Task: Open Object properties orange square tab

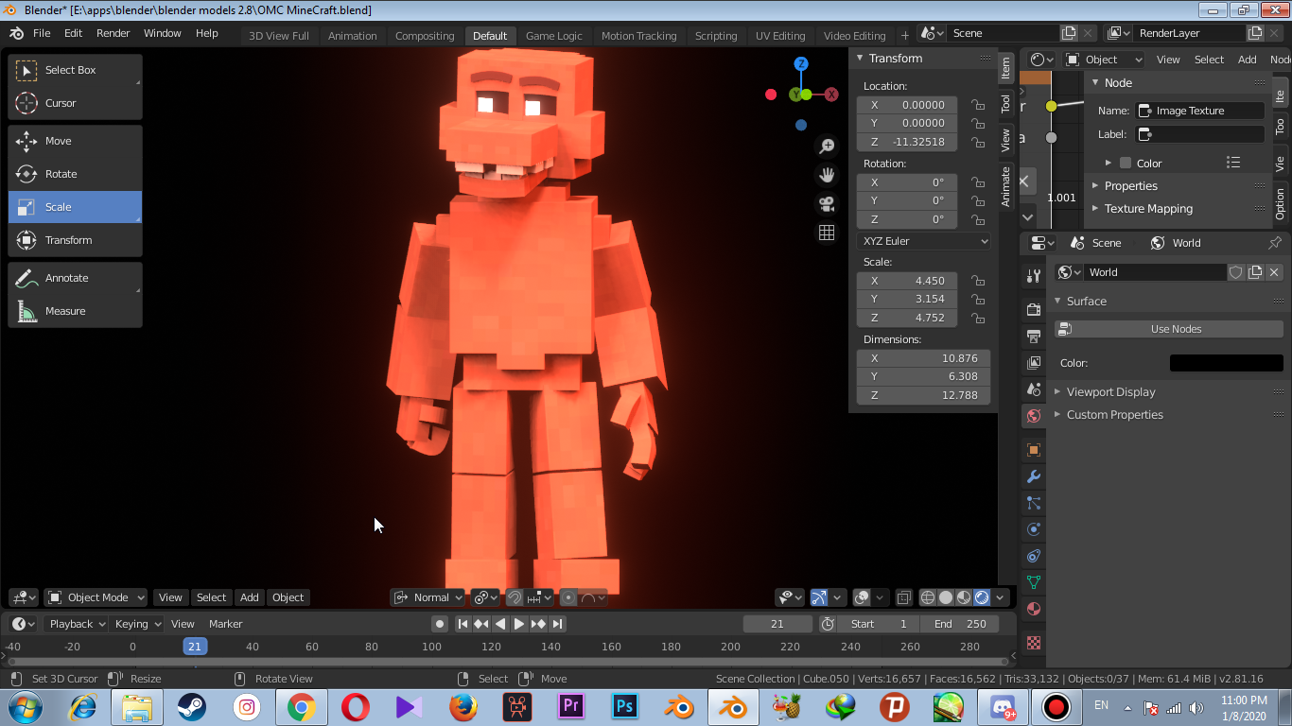Action: (1033, 450)
